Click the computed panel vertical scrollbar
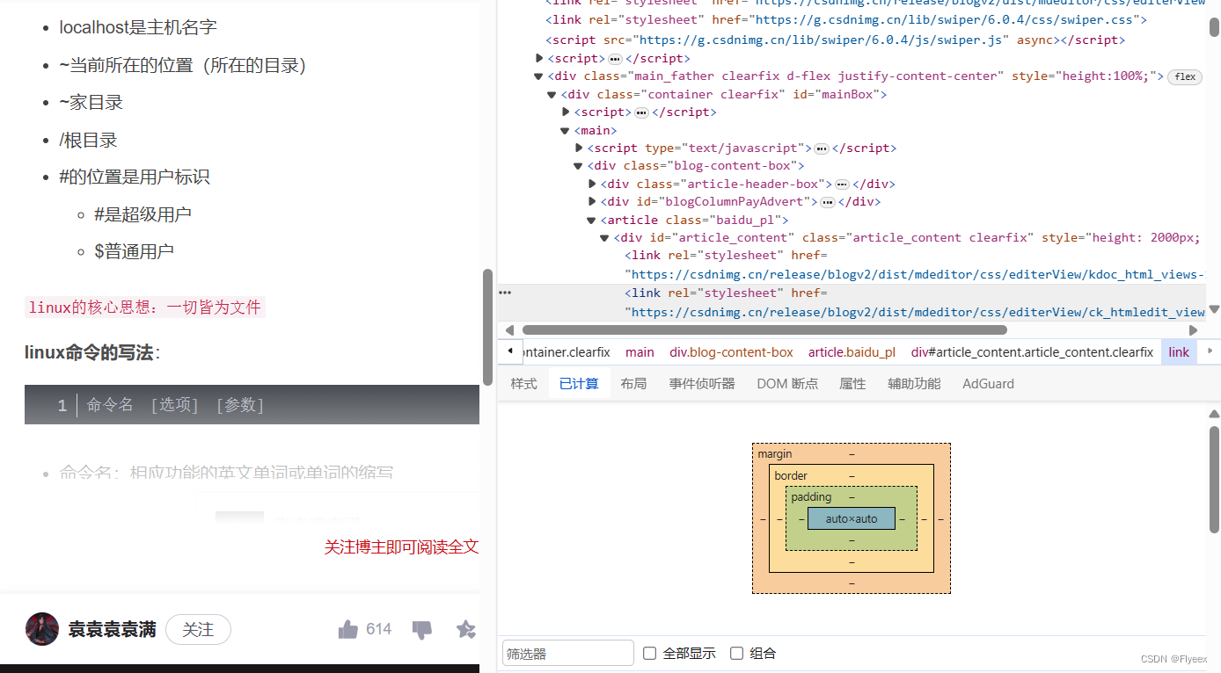Image resolution: width=1221 pixels, height=673 pixels. click(x=1214, y=480)
